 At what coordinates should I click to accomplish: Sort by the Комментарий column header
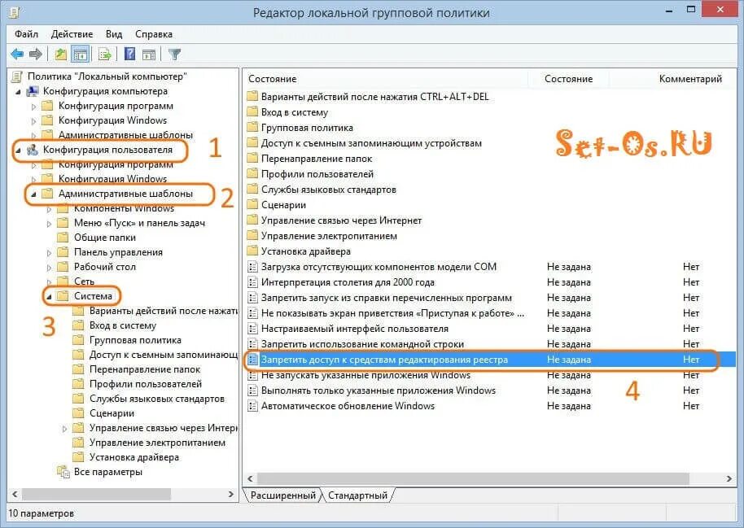[690, 79]
